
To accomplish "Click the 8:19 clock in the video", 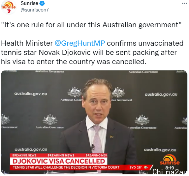I will (x=170, y=168).
